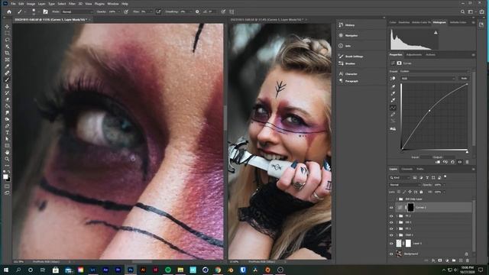Image resolution: width=489 pixels, height=275 pixels.
Task: Hide the FS 2 group
Action: pos(391,215)
